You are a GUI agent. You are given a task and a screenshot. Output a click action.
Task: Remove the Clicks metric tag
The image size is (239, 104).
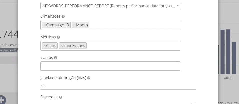[x=44, y=46]
